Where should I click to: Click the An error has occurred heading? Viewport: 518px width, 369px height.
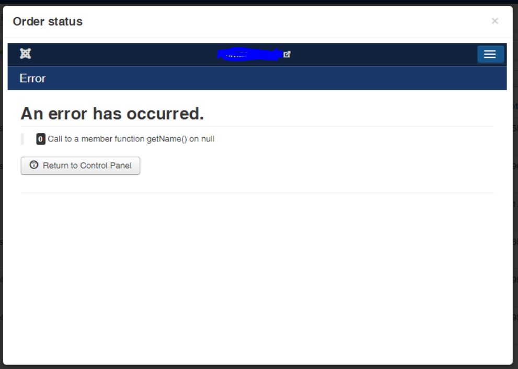click(112, 113)
